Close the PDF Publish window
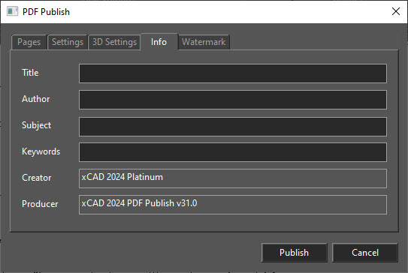This screenshot has width=408, height=273. (x=396, y=11)
